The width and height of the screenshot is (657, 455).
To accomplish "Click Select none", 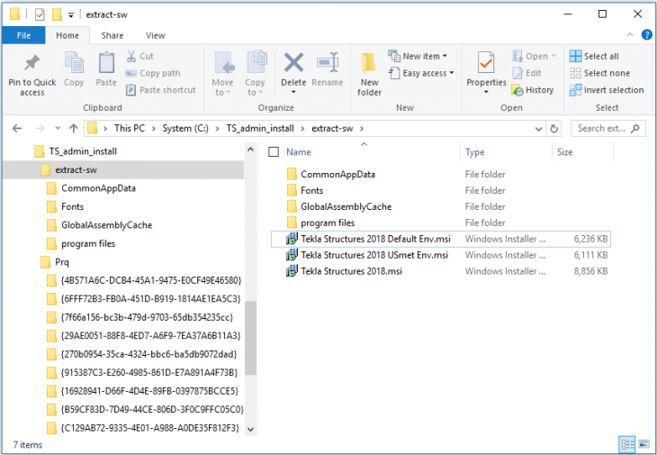I will (599, 73).
